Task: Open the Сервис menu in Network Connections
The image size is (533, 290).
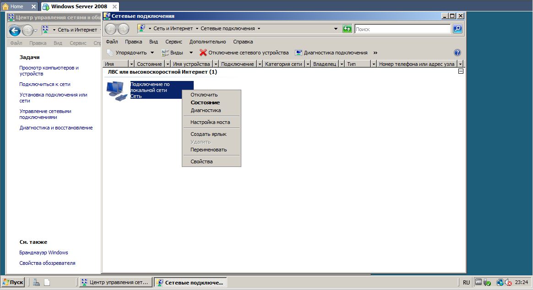Action: [x=174, y=42]
